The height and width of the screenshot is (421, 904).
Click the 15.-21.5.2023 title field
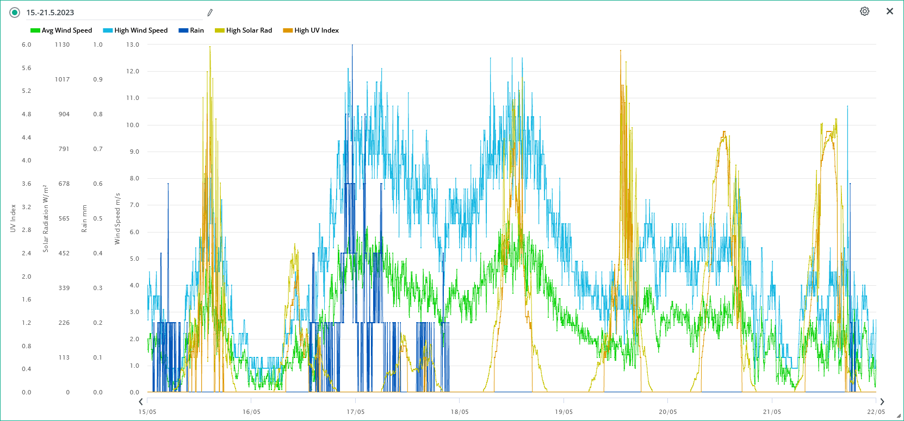point(50,12)
